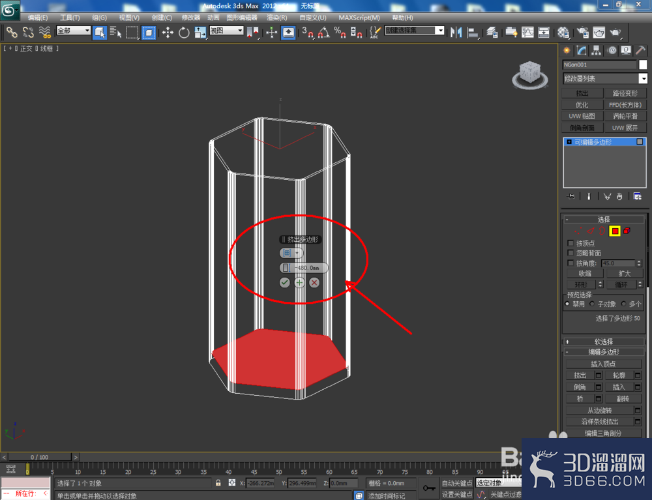This screenshot has height=500, width=652.
Task: Click the Align tool icon
Action: coord(473,32)
